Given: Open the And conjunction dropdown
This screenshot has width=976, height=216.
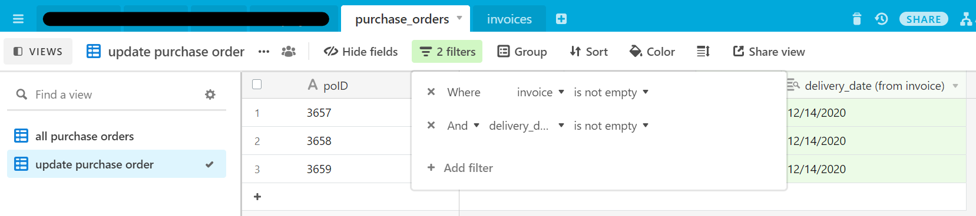Looking at the screenshot, I should (464, 126).
